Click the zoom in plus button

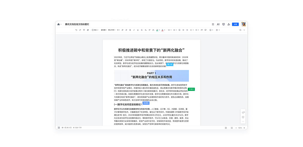[x=244, y=128]
